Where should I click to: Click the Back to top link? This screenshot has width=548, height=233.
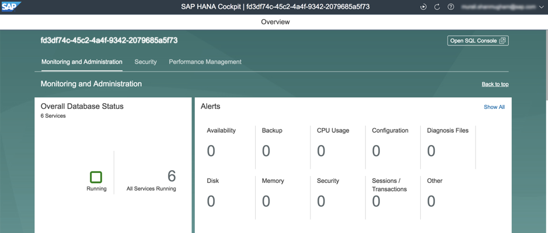[495, 84]
